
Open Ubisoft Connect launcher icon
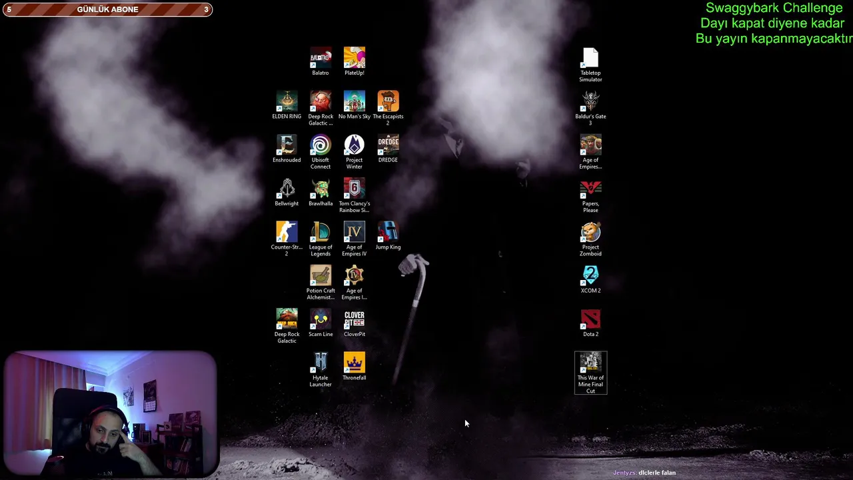point(321,152)
